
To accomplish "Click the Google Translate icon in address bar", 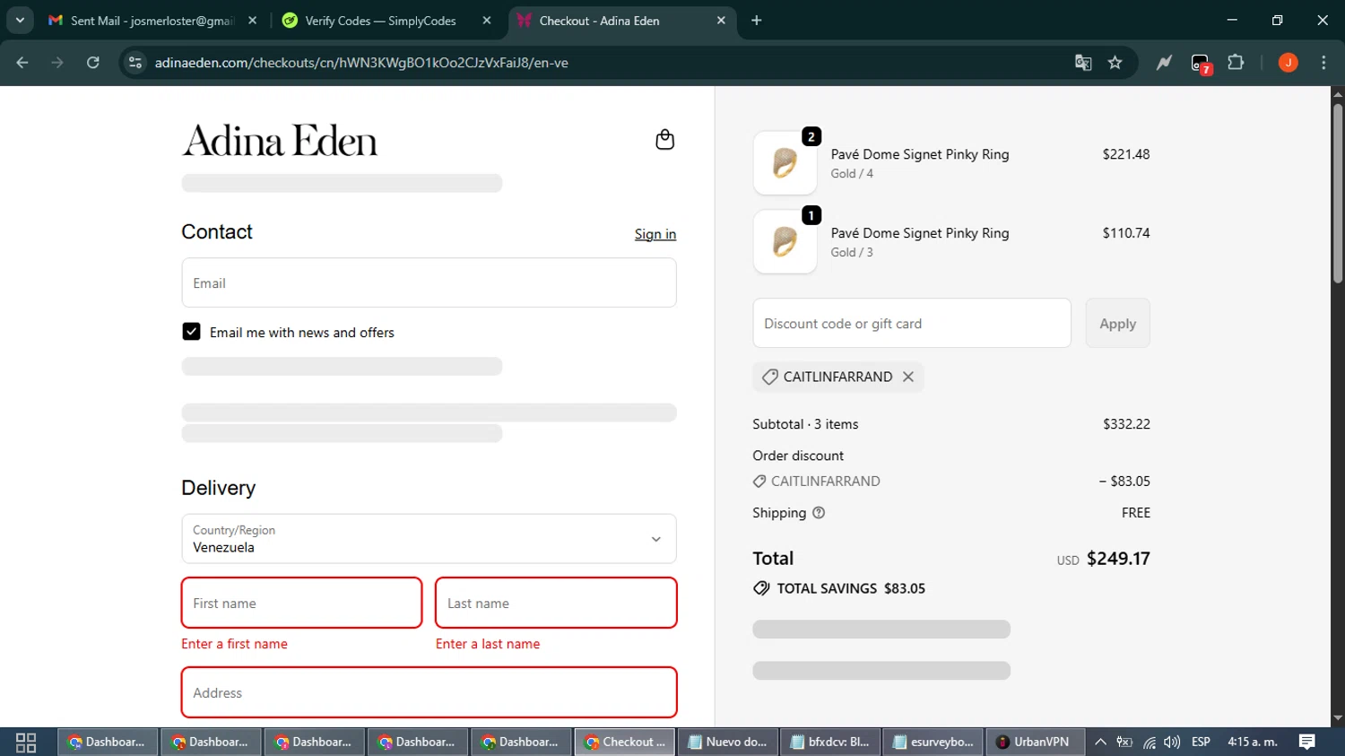I will click(1083, 63).
